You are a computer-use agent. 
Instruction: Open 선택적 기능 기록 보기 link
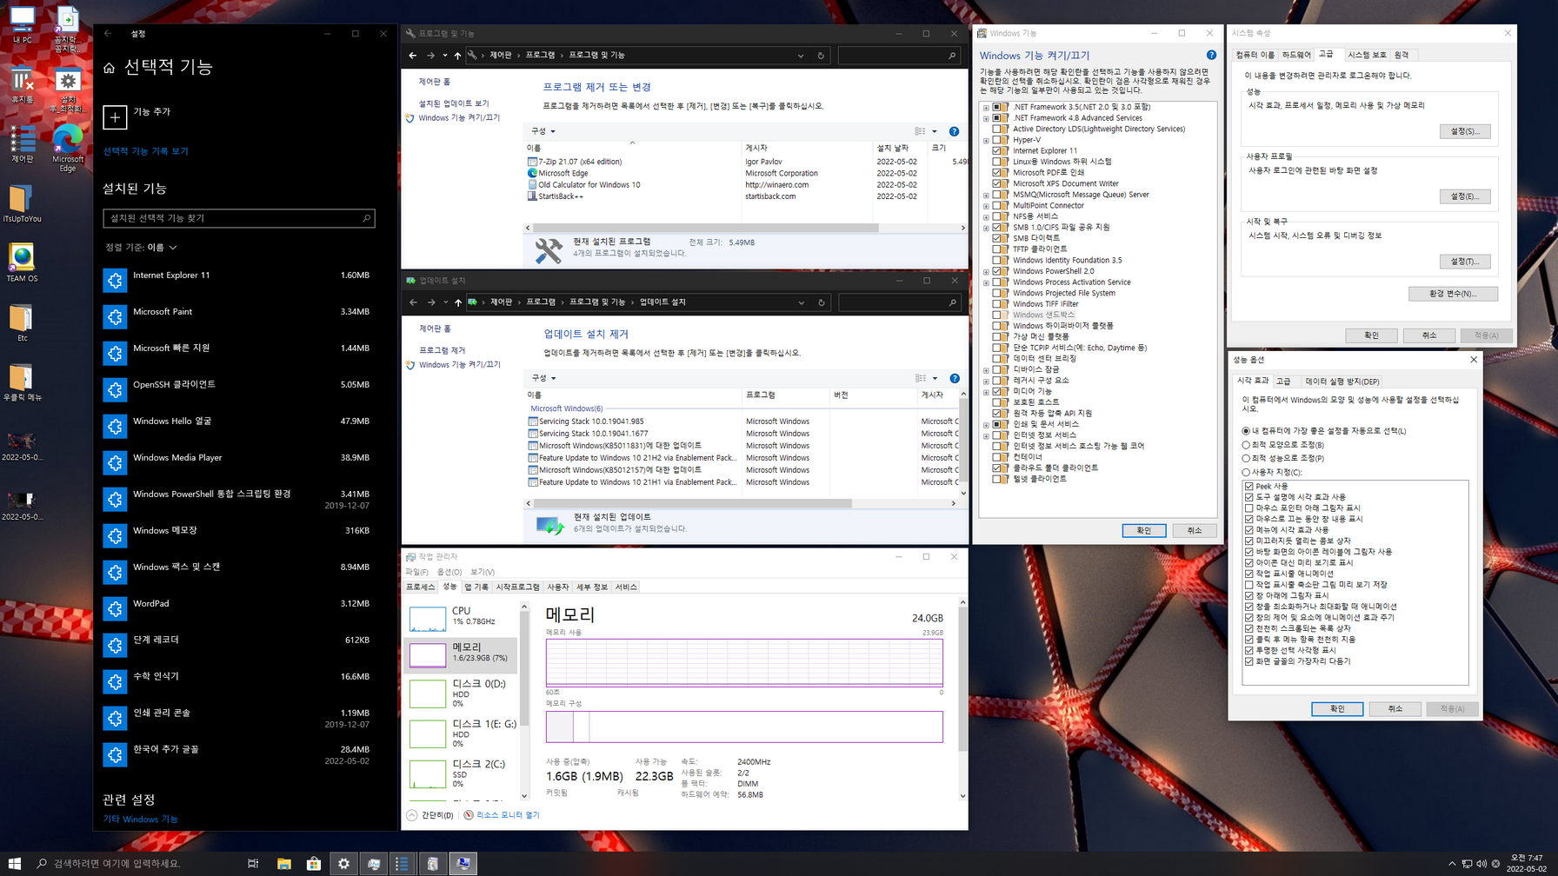coord(145,151)
